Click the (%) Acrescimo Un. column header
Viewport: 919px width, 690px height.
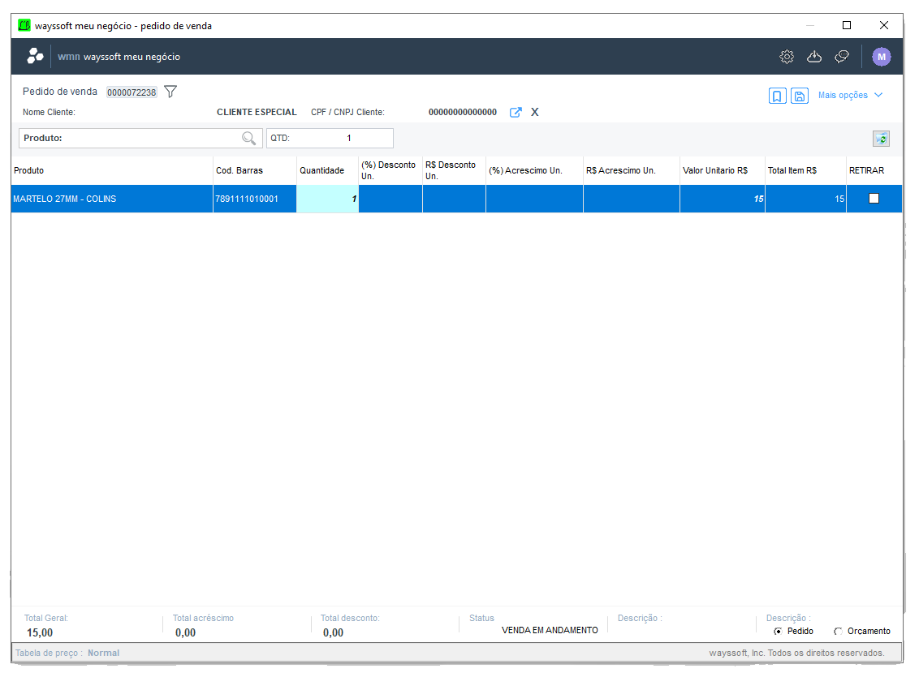coord(534,170)
